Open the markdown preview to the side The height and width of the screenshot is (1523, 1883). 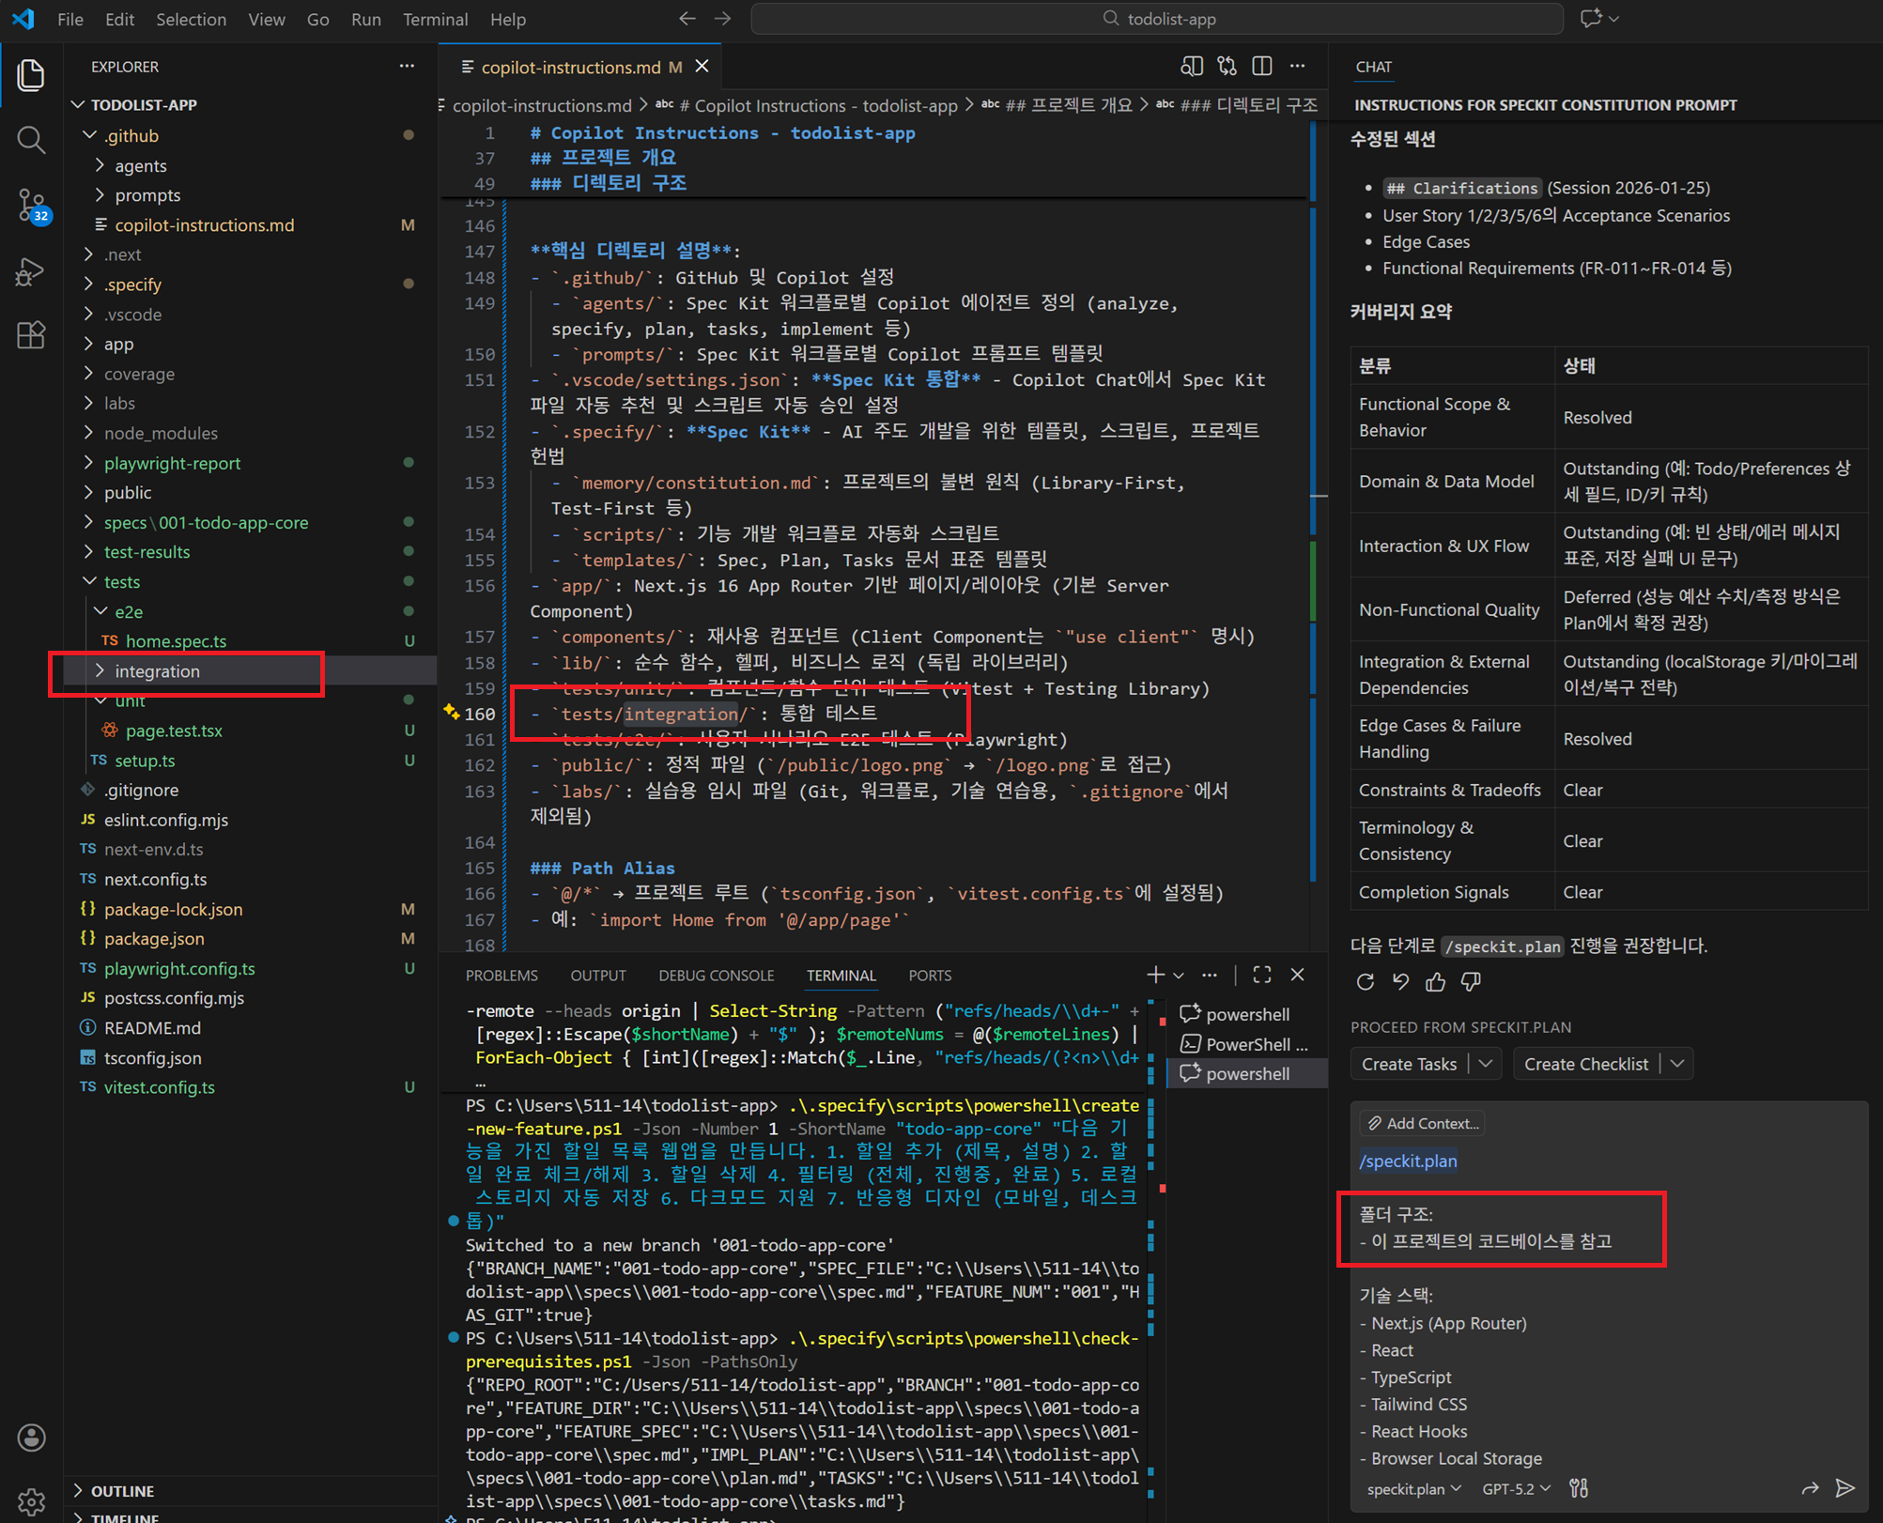tap(1191, 66)
